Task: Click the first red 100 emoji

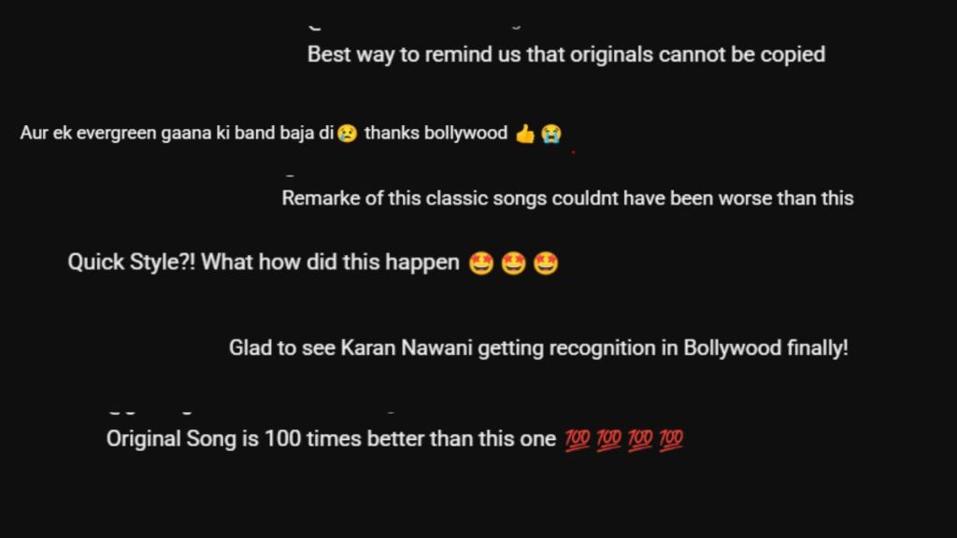Action: 577,439
